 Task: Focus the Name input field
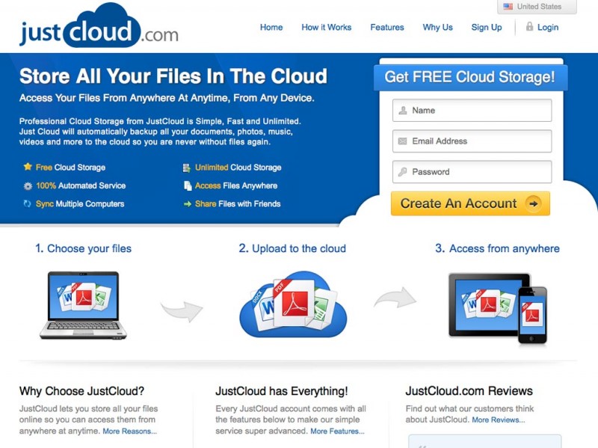point(472,111)
